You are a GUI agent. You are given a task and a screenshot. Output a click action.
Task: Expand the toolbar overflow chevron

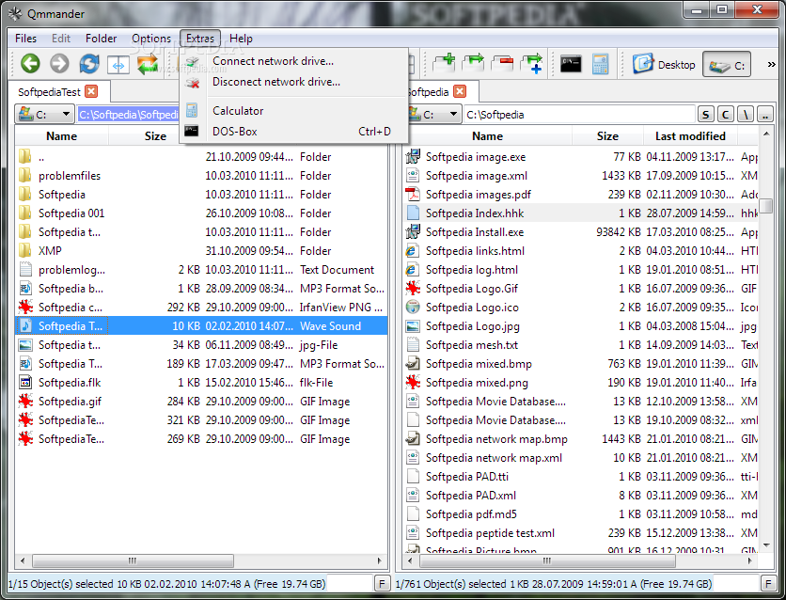click(772, 65)
